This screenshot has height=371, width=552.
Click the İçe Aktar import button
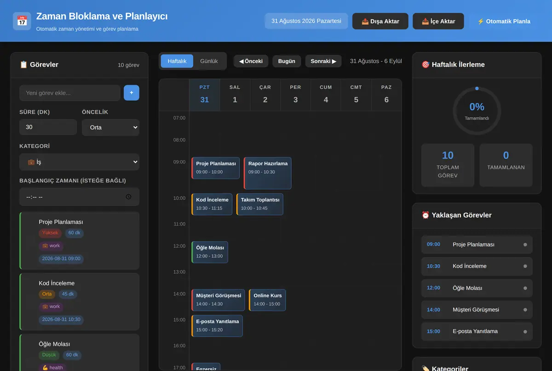(438, 21)
